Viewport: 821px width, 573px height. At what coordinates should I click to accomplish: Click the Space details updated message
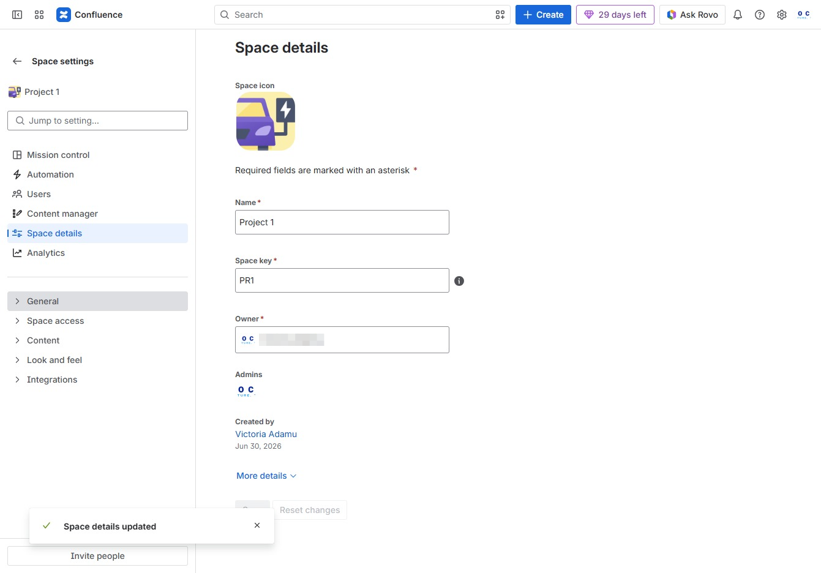[110, 526]
